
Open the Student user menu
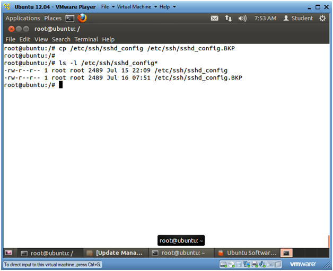pos(298,18)
